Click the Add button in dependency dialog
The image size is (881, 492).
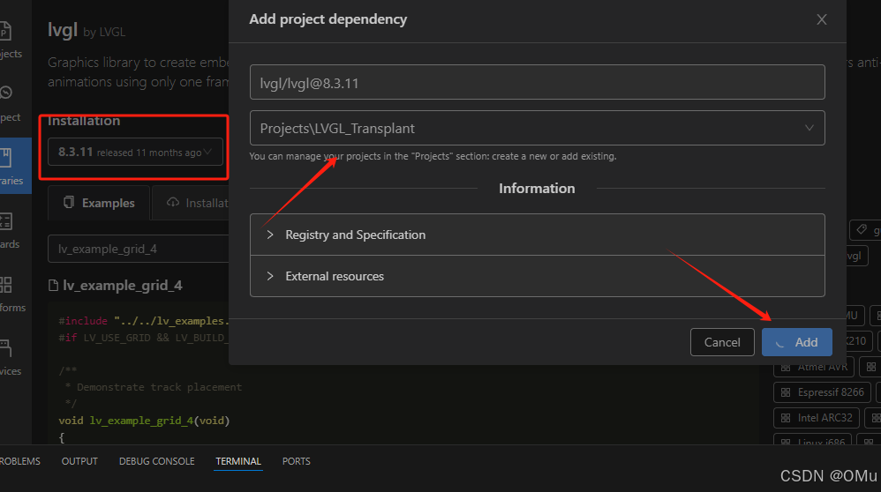click(797, 342)
